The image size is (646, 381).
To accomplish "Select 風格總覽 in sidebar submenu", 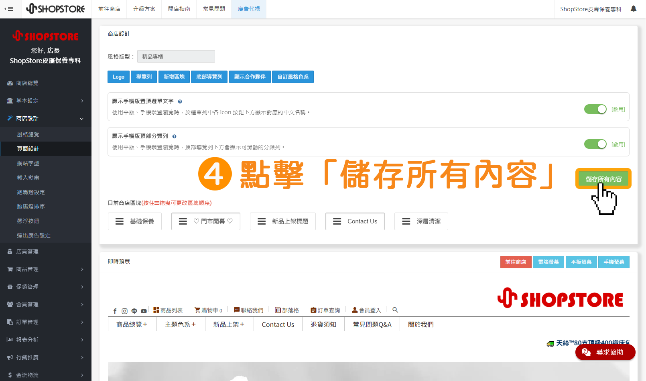I will click(x=46, y=134).
